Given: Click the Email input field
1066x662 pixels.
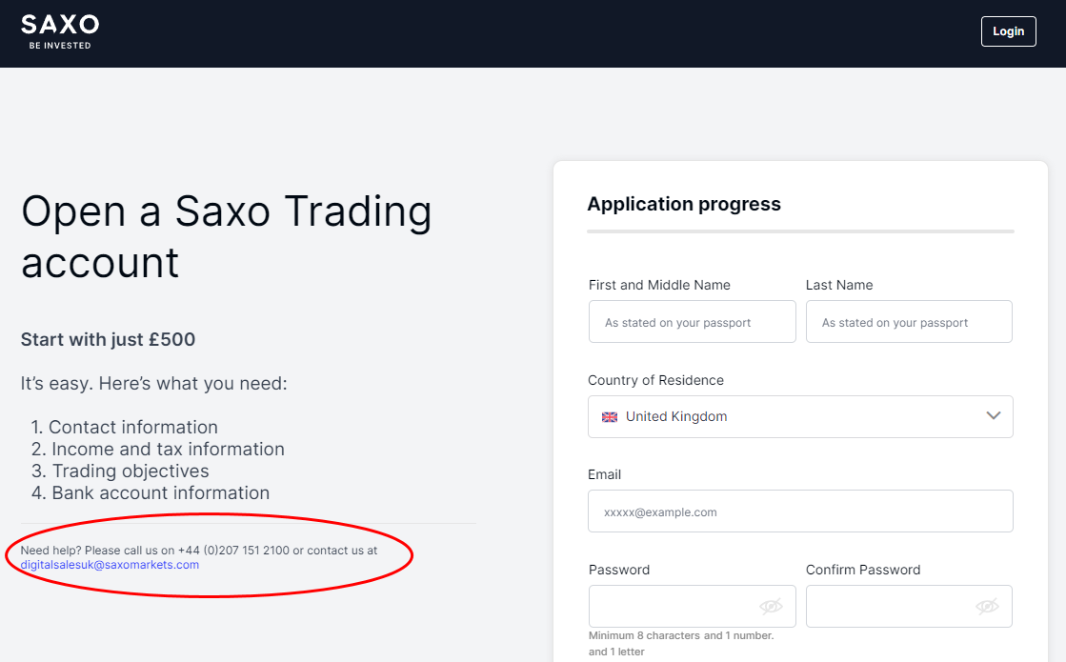Looking at the screenshot, I should coord(800,512).
